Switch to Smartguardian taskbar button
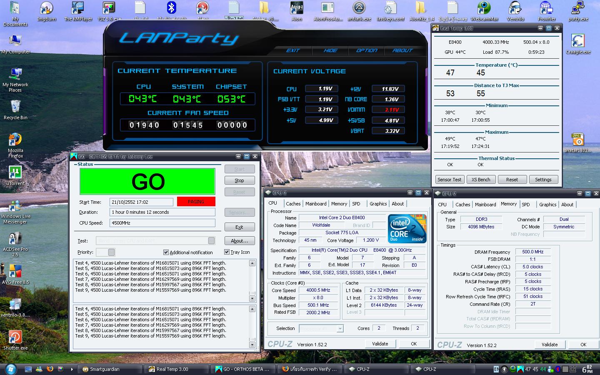This screenshot has height=375, width=600. click(x=110, y=369)
